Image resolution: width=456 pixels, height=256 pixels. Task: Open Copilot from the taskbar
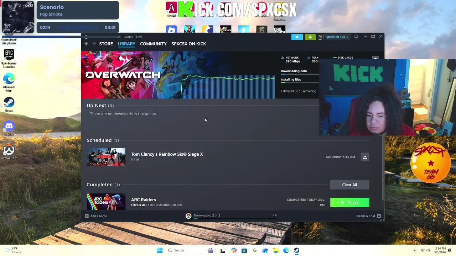(x=234, y=250)
